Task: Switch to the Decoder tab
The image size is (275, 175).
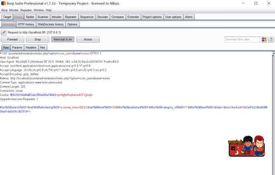Action: point(103,17)
